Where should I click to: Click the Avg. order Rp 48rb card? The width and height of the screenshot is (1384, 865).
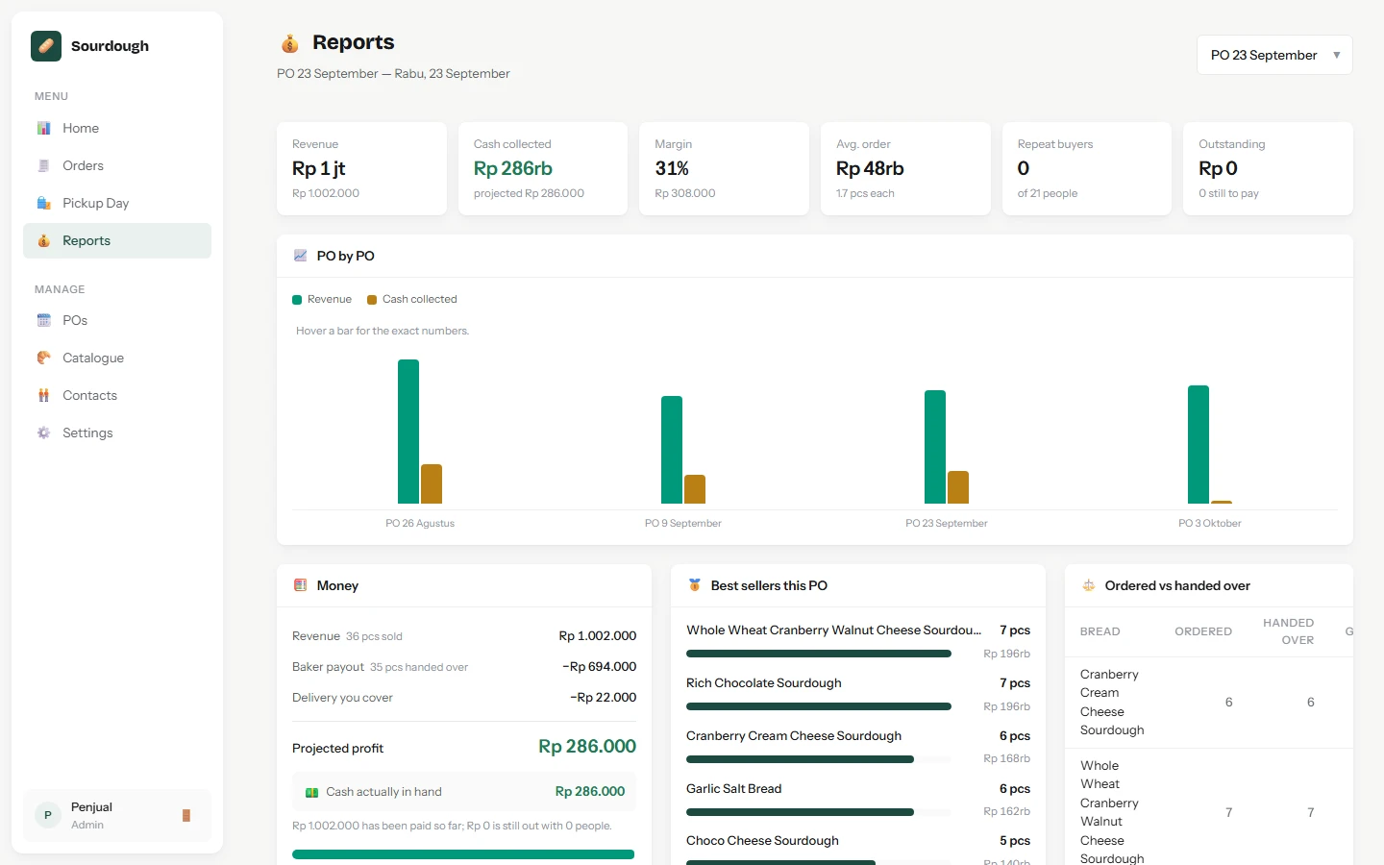tap(905, 168)
